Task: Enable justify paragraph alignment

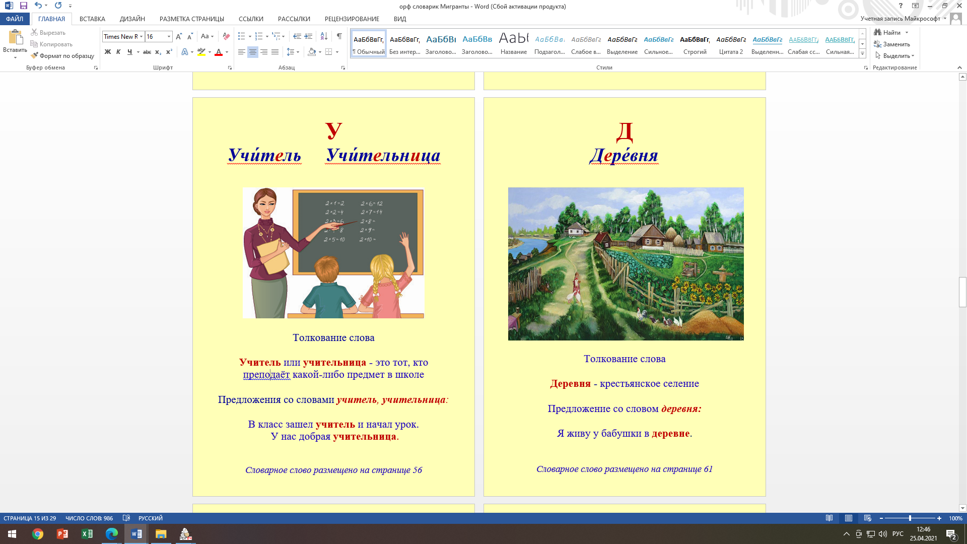Action: (x=275, y=52)
